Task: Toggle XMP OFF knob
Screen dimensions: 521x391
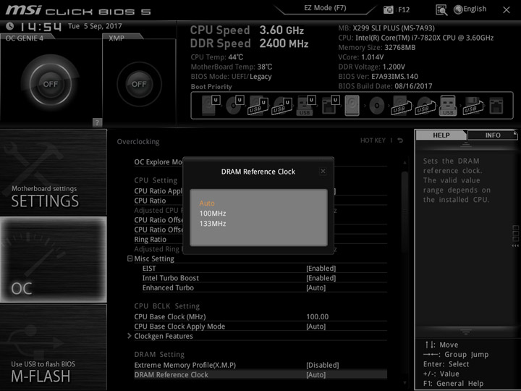Action: (139, 84)
